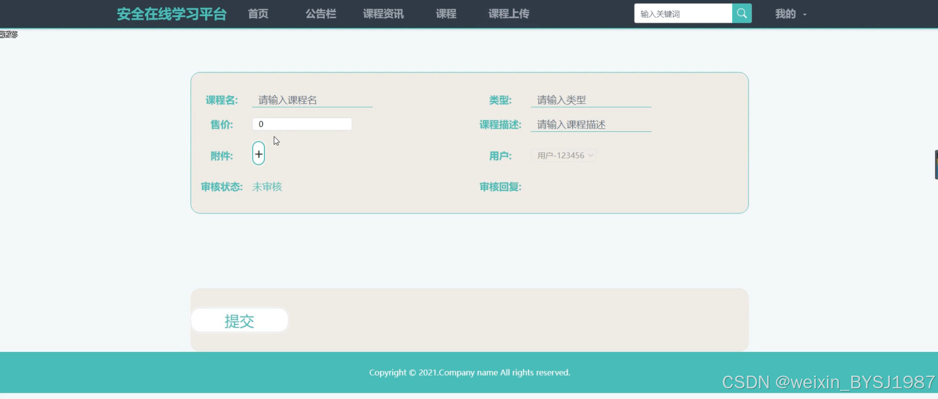Click the chevron in user select box
The image size is (938, 399).
(x=590, y=156)
